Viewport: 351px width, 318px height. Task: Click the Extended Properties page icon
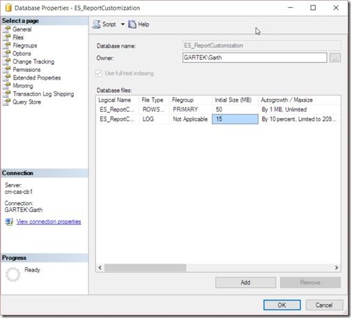pyautogui.click(x=7, y=77)
